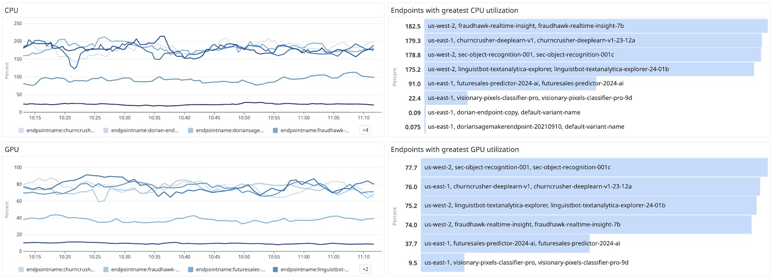Click the doriansage color swatch in CPU legend
Viewport: 773px width, 280px height.
pyautogui.click(x=191, y=130)
